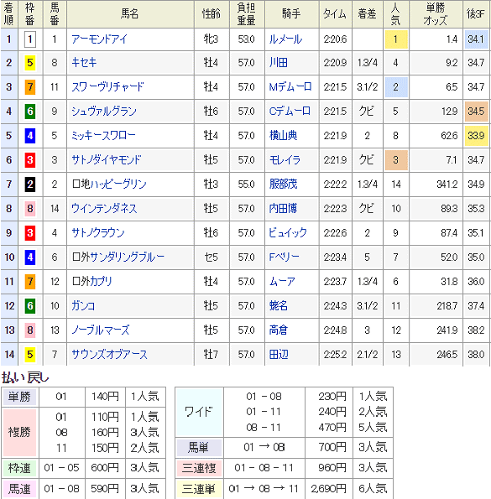Click pink frame 8 badge in ウインテンダネス row
The width and height of the screenshot is (491, 499).
tap(30, 209)
